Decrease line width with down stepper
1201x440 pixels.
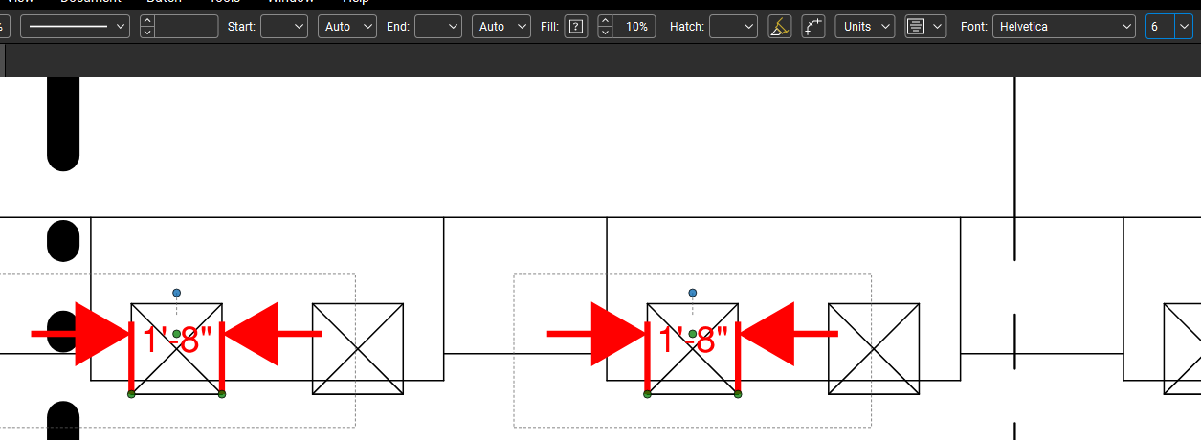pos(147,33)
